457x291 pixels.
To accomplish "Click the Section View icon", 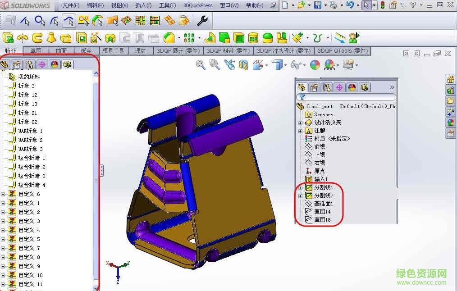I will click(242, 64).
